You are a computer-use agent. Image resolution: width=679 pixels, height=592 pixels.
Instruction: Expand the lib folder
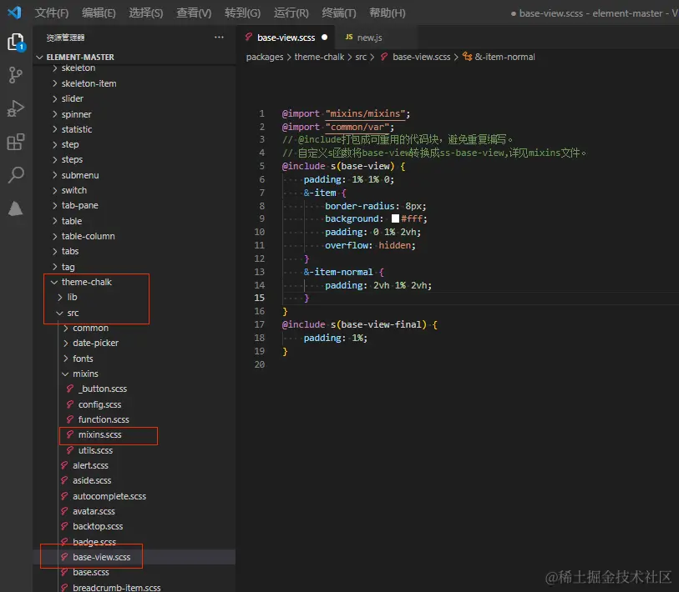(60, 297)
